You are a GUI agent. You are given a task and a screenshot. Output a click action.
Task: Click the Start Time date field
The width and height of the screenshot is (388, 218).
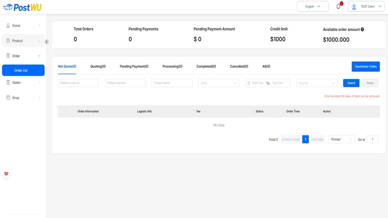click(x=258, y=83)
